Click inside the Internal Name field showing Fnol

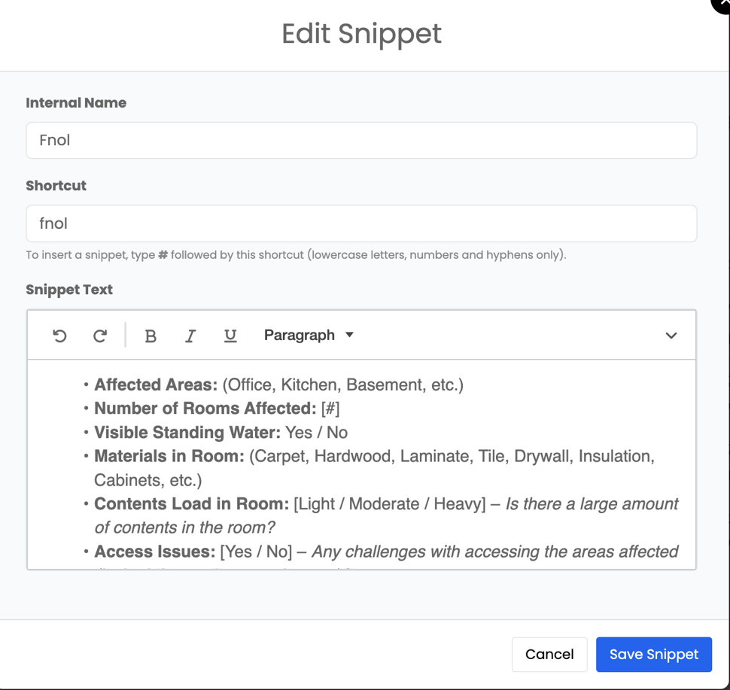point(361,140)
